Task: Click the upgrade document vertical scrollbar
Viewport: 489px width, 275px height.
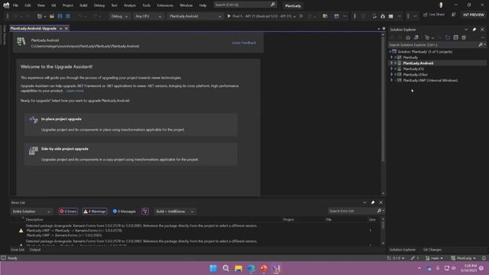Action: point(383,99)
